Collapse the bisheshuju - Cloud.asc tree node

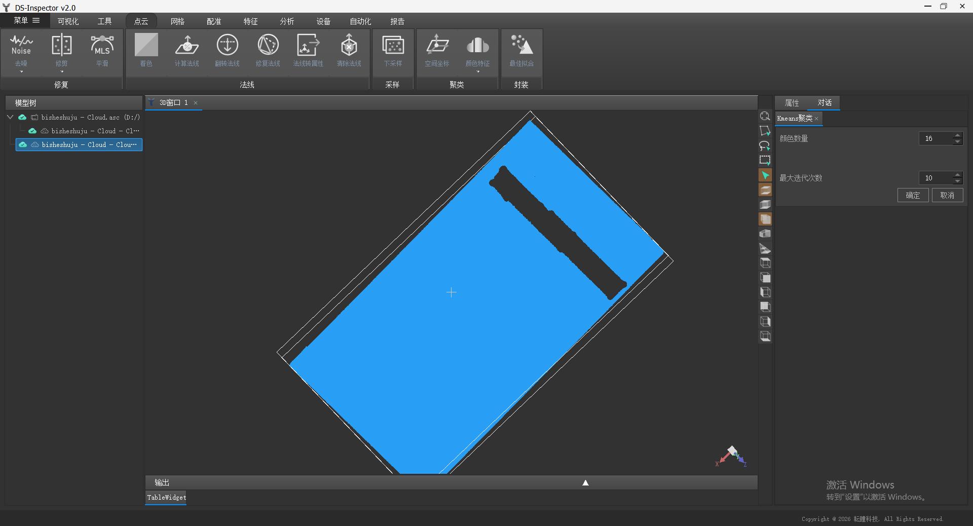pyautogui.click(x=10, y=117)
